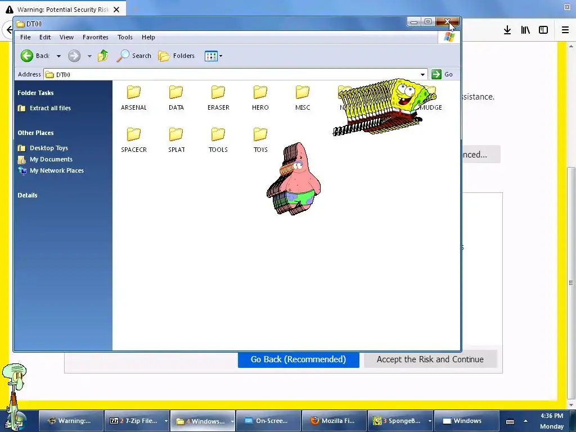Click the 4:36 PM clock
Viewport: 576px width, 432px height.
click(552, 416)
